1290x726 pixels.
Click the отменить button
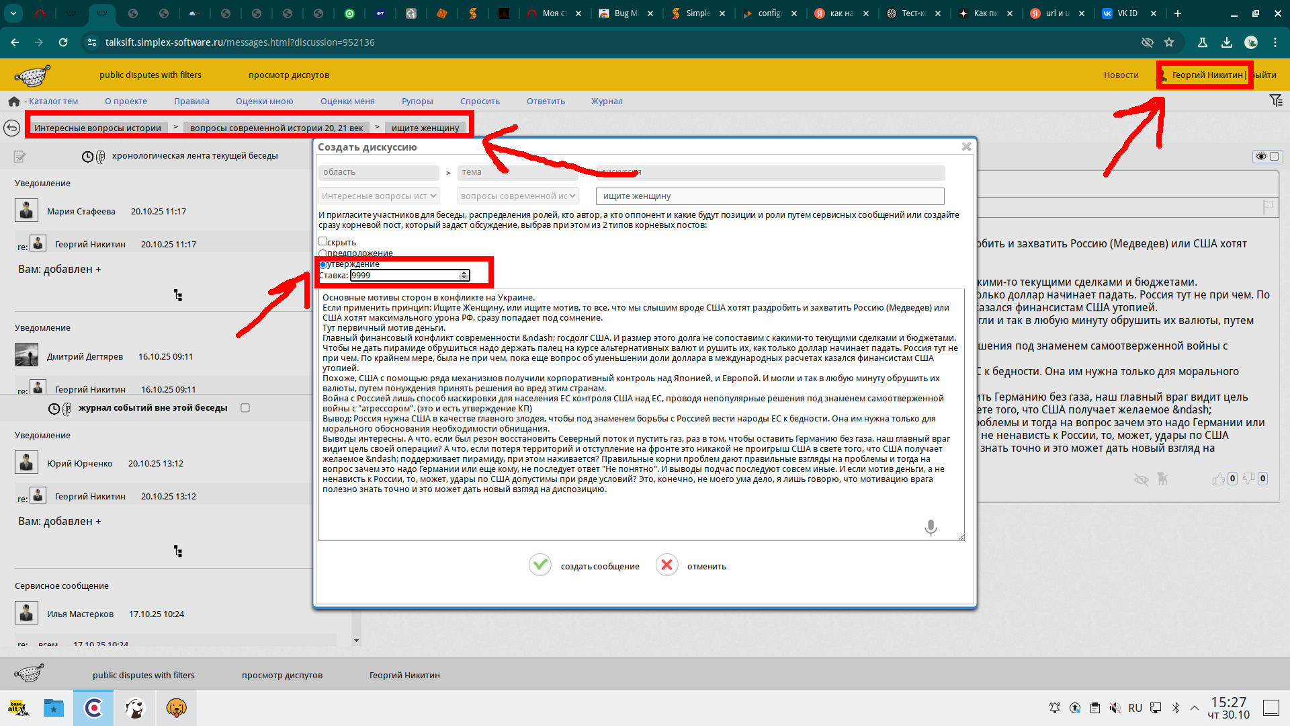click(706, 567)
